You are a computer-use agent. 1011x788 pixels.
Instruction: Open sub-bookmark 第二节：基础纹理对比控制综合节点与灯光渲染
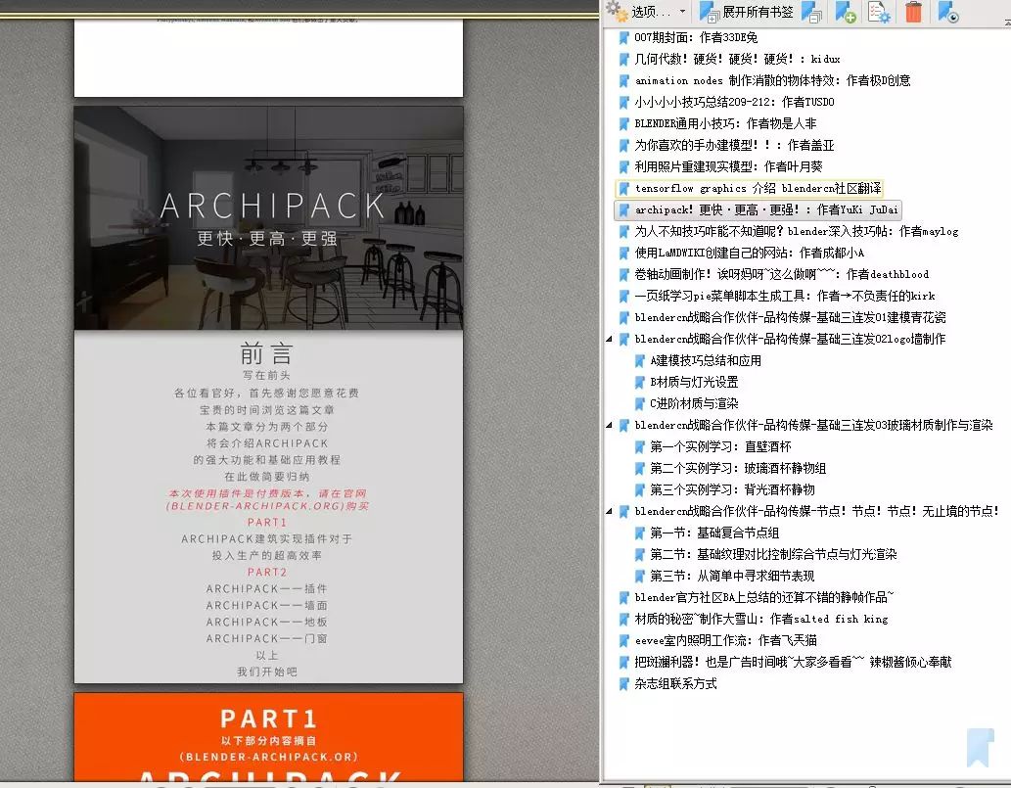pos(773,554)
